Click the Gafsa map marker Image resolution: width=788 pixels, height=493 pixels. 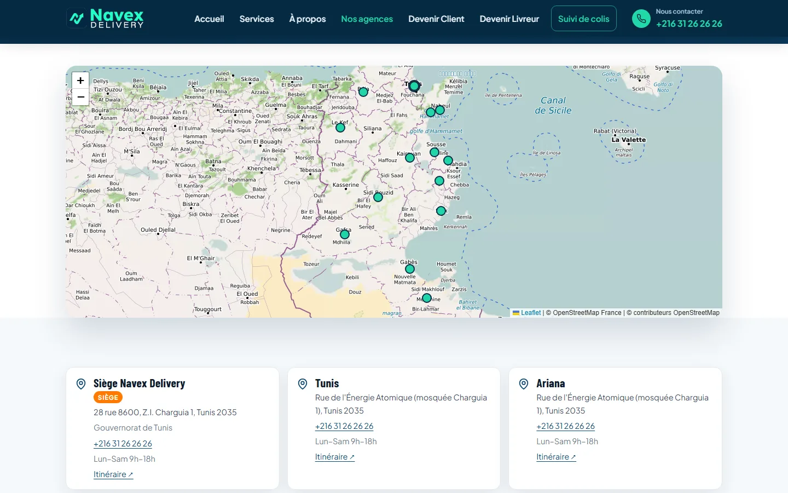[345, 234]
